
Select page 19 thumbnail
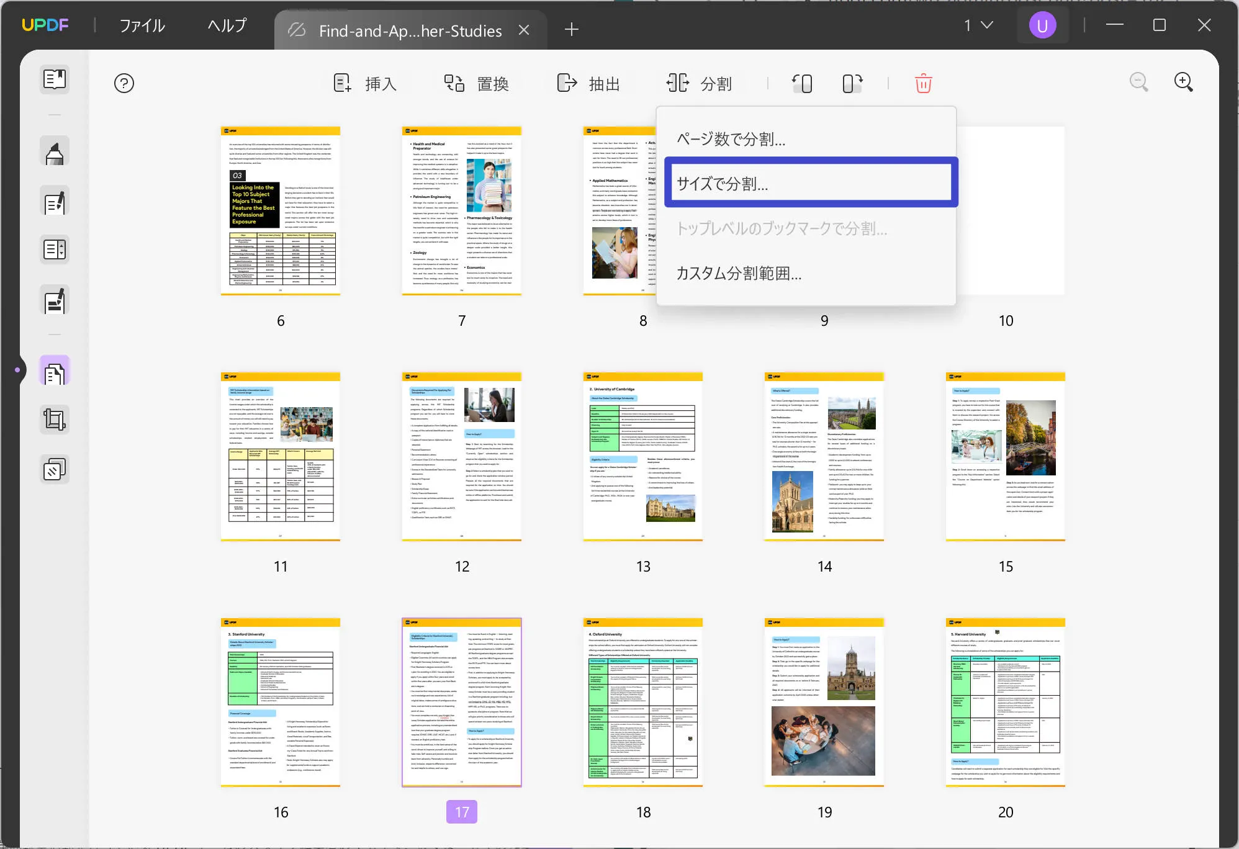coord(824,703)
